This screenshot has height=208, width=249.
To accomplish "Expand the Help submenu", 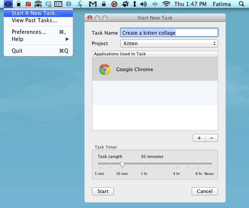I will [38, 39].
